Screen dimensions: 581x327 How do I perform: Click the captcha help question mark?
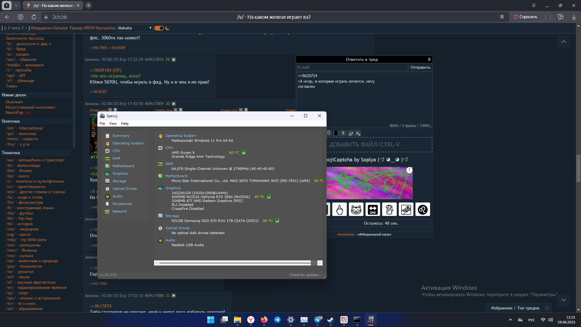pyautogui.click(x=409, y=170)
